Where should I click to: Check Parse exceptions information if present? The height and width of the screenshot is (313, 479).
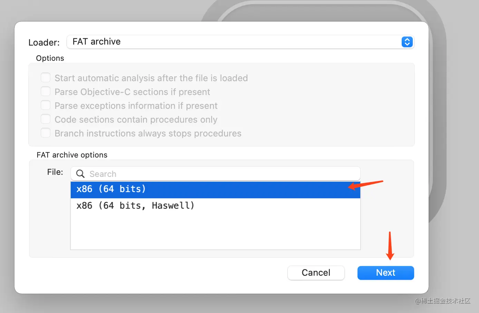click(46, 105)
